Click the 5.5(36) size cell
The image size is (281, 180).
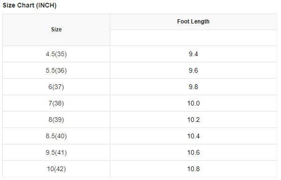(56, 71)
